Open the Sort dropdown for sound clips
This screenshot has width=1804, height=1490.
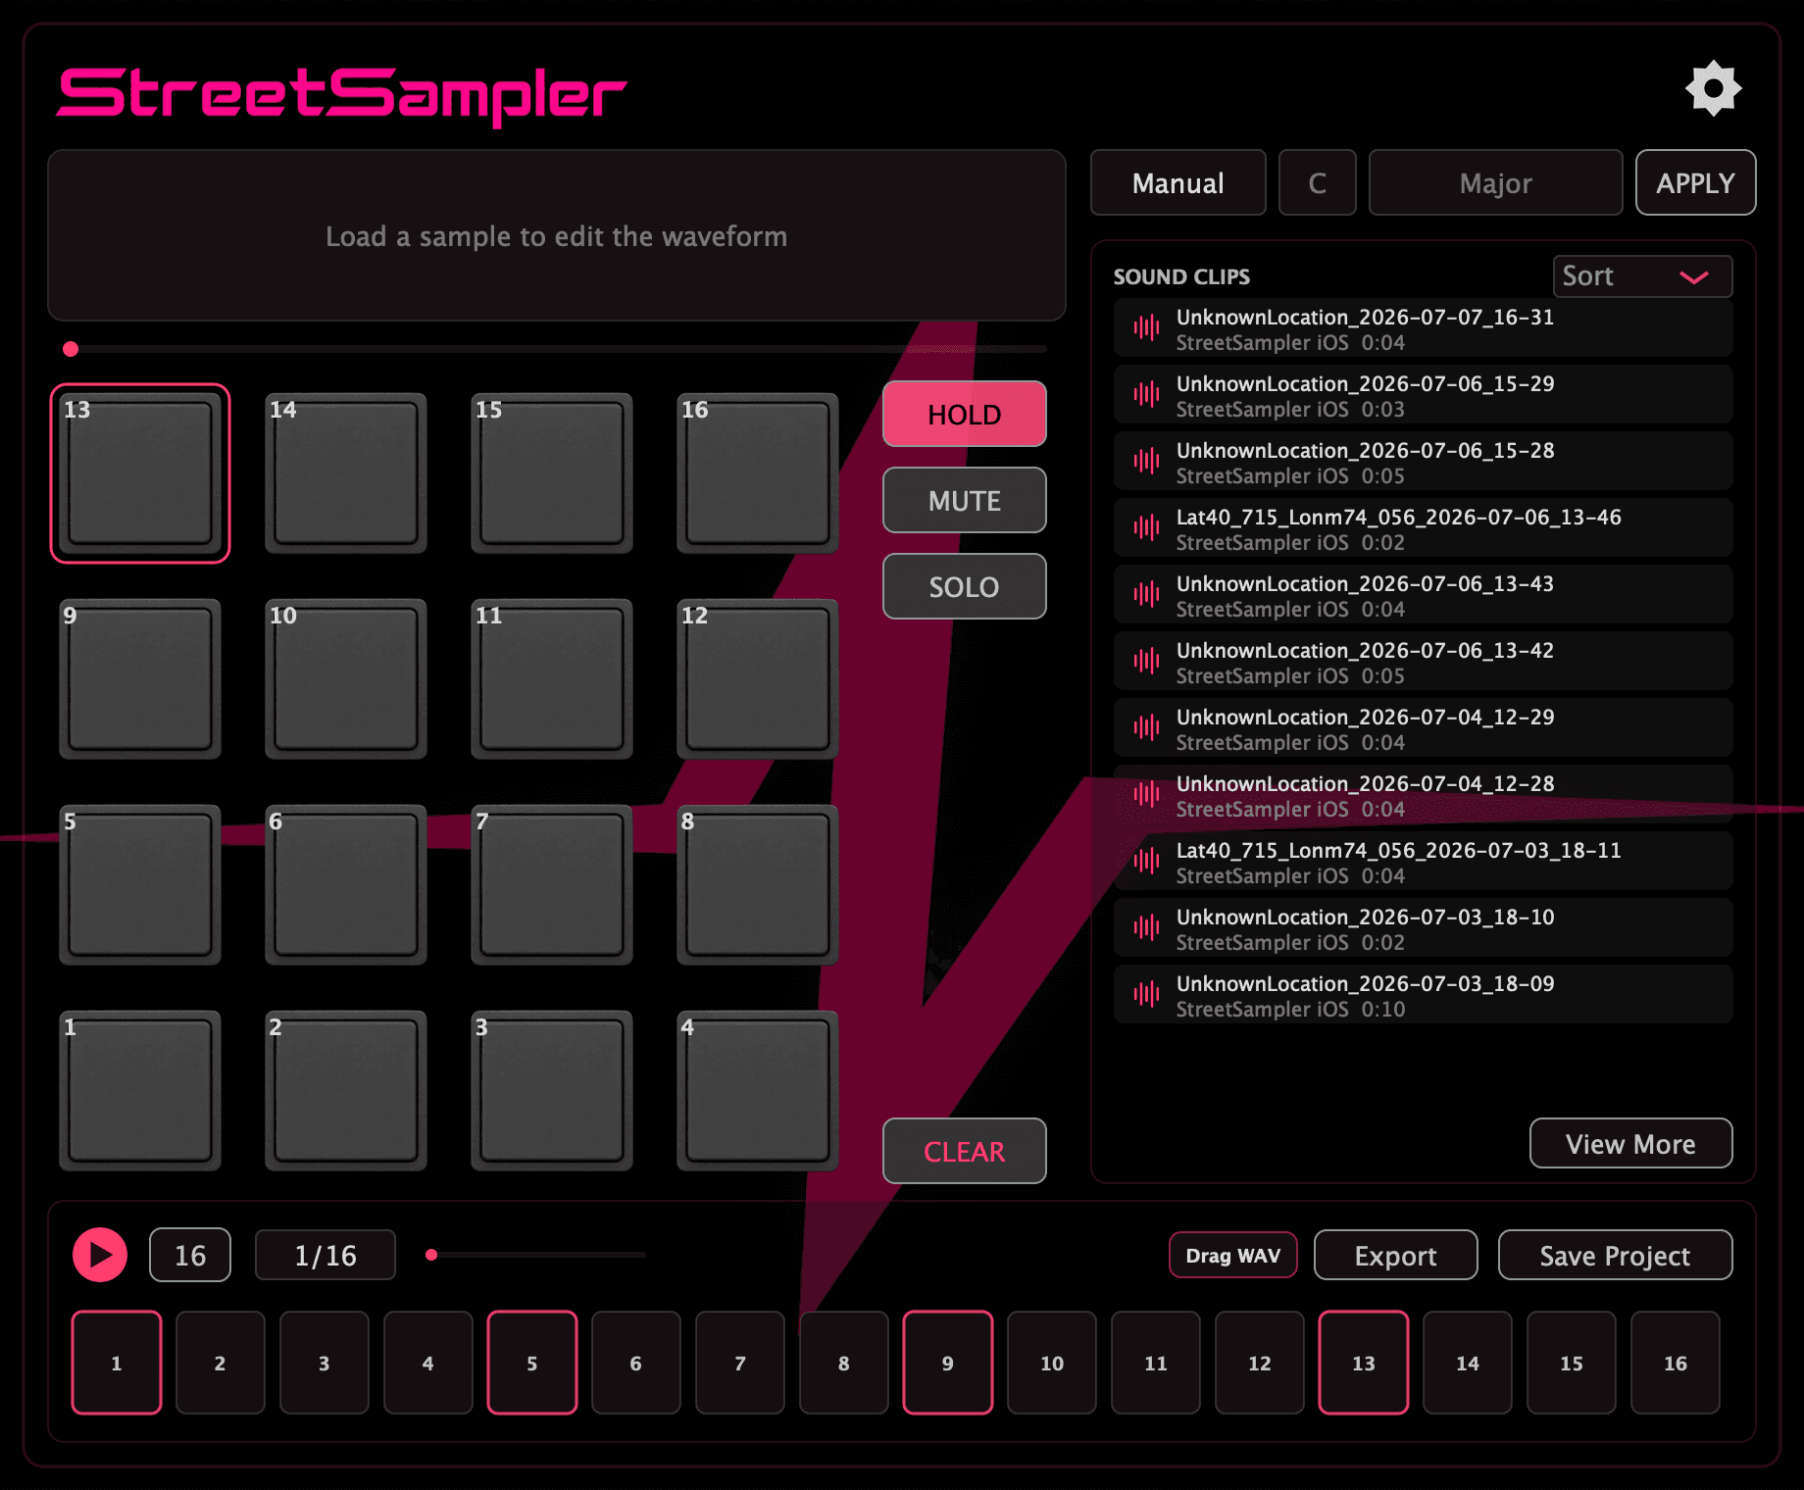1642,276
